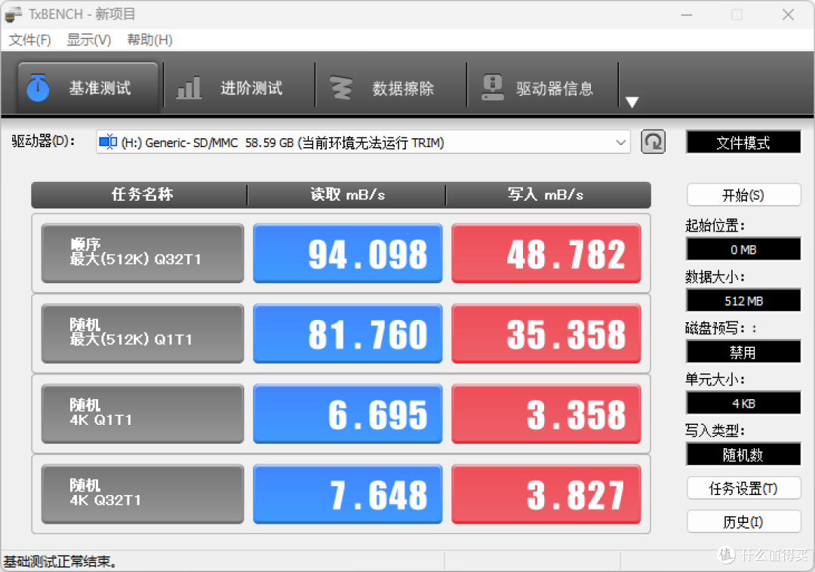
Task: Switch to the 基准测试 tab
Action: click(x=88, y=88)
